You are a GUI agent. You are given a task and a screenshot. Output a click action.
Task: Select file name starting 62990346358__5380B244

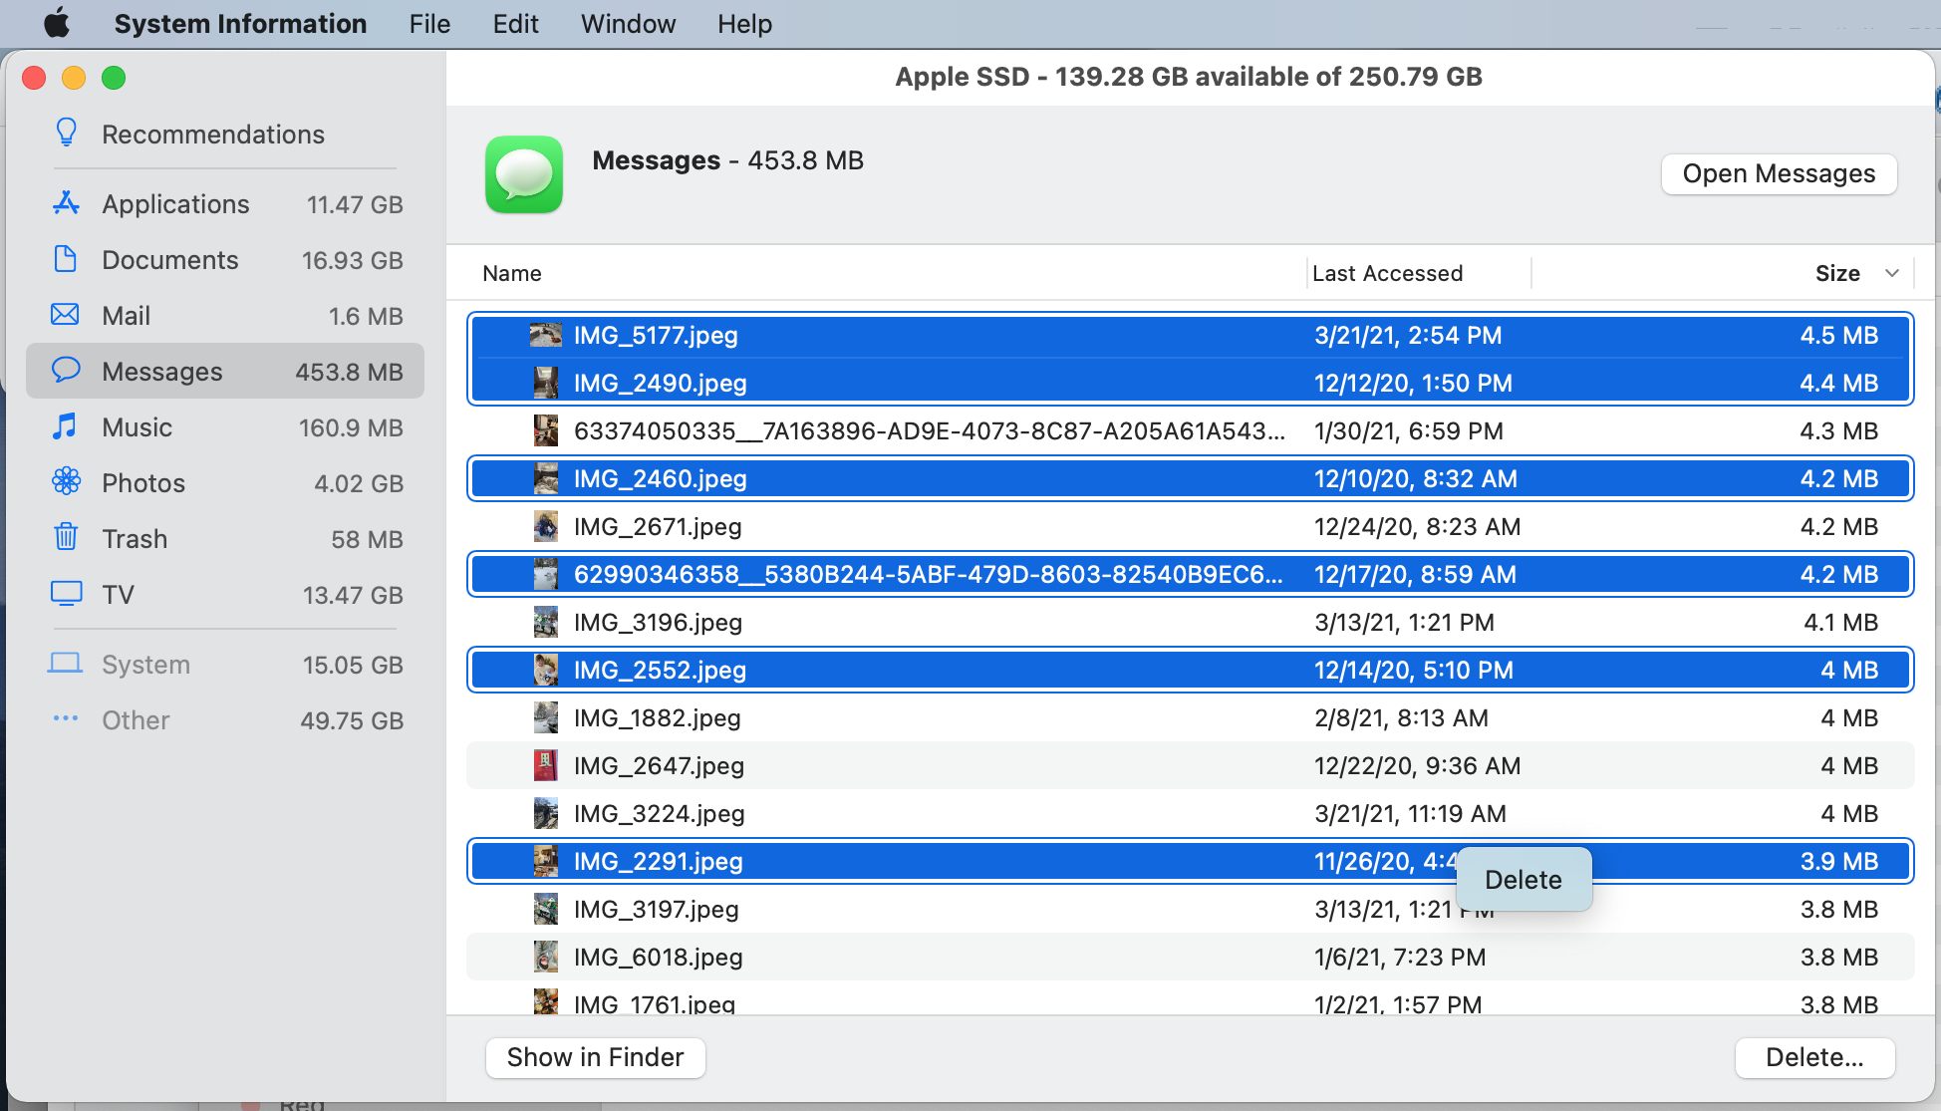click(929, 574)
